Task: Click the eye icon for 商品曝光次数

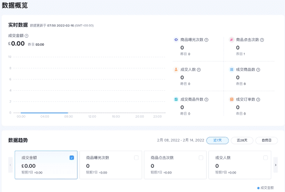Action: [176, 39]
